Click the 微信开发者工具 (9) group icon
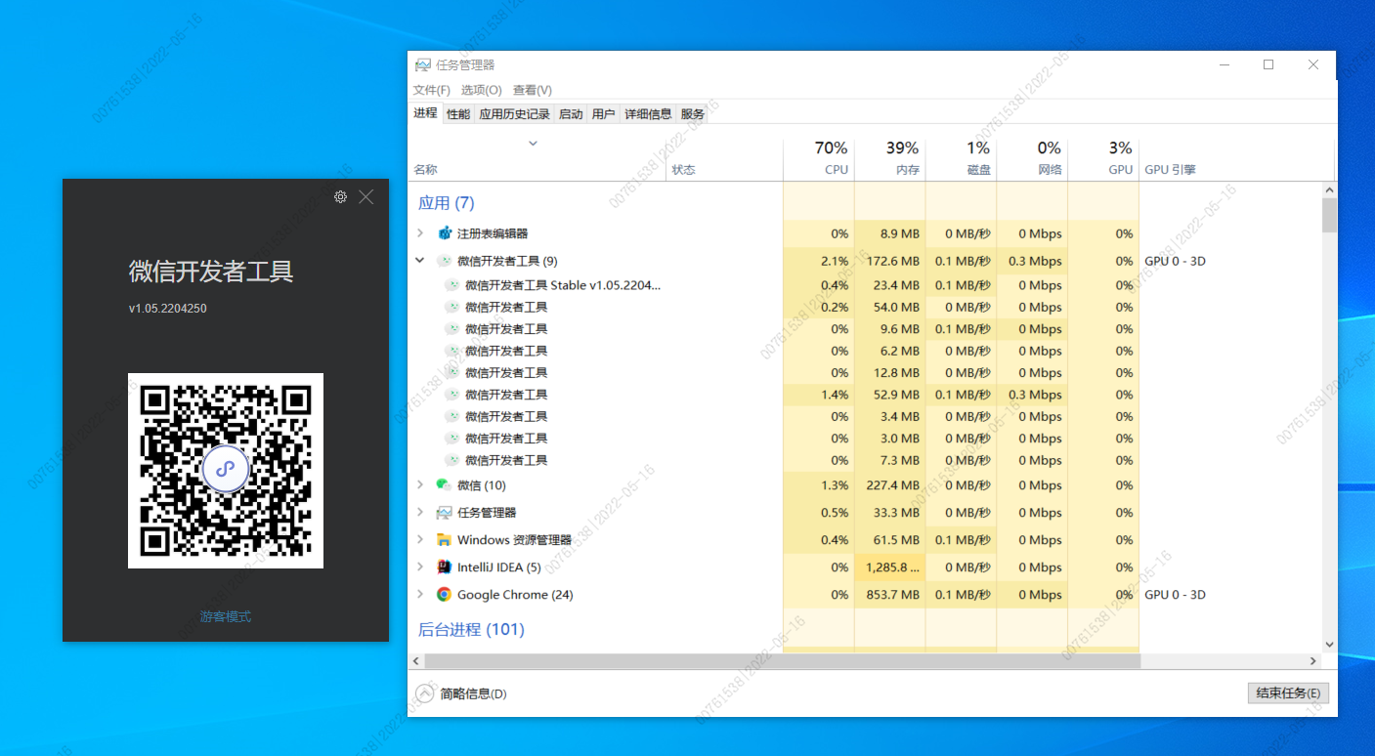Viewport: 1375px width, 756px height. 445,261
